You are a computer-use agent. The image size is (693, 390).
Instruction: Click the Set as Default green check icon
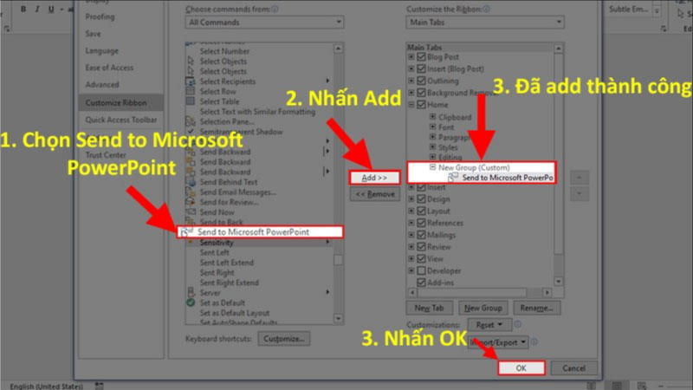[x=191, y=302]
